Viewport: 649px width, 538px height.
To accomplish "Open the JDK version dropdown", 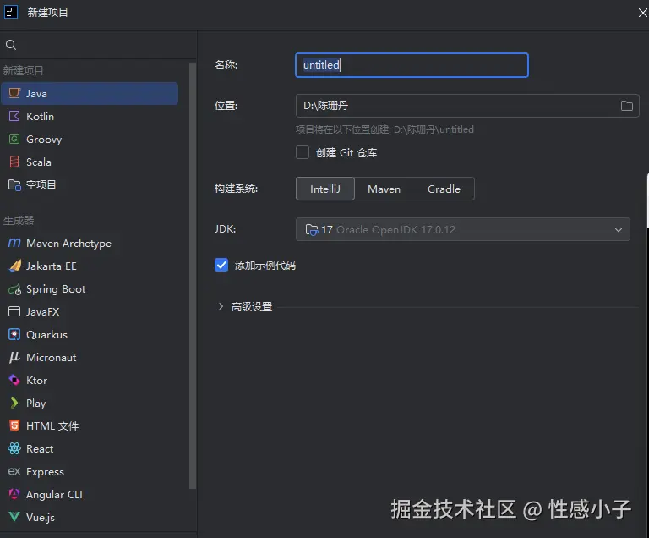I will click(463, 229).
